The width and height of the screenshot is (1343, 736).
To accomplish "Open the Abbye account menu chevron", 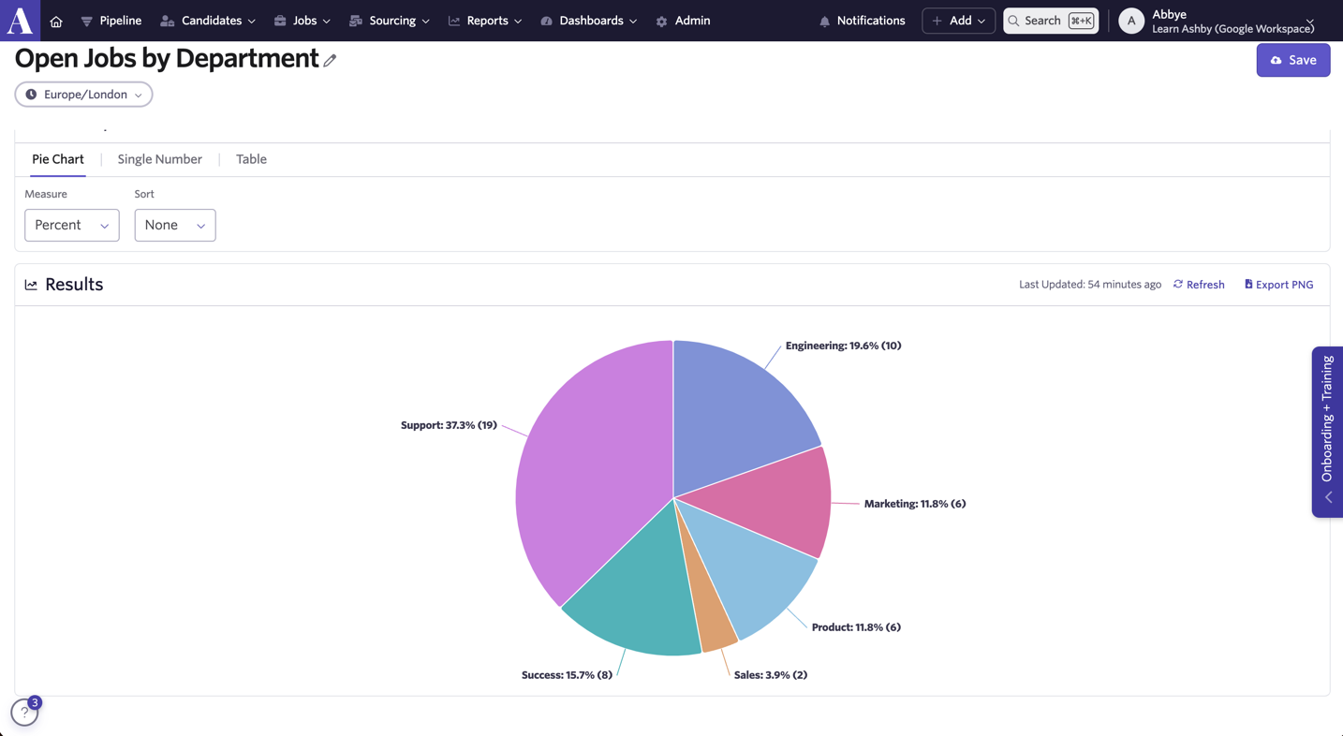I will [1309, 21].
